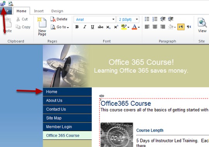The height and width of the screenshot is (147, 209).
Task: Apply superscript formatting
Action: pos(116,27)
